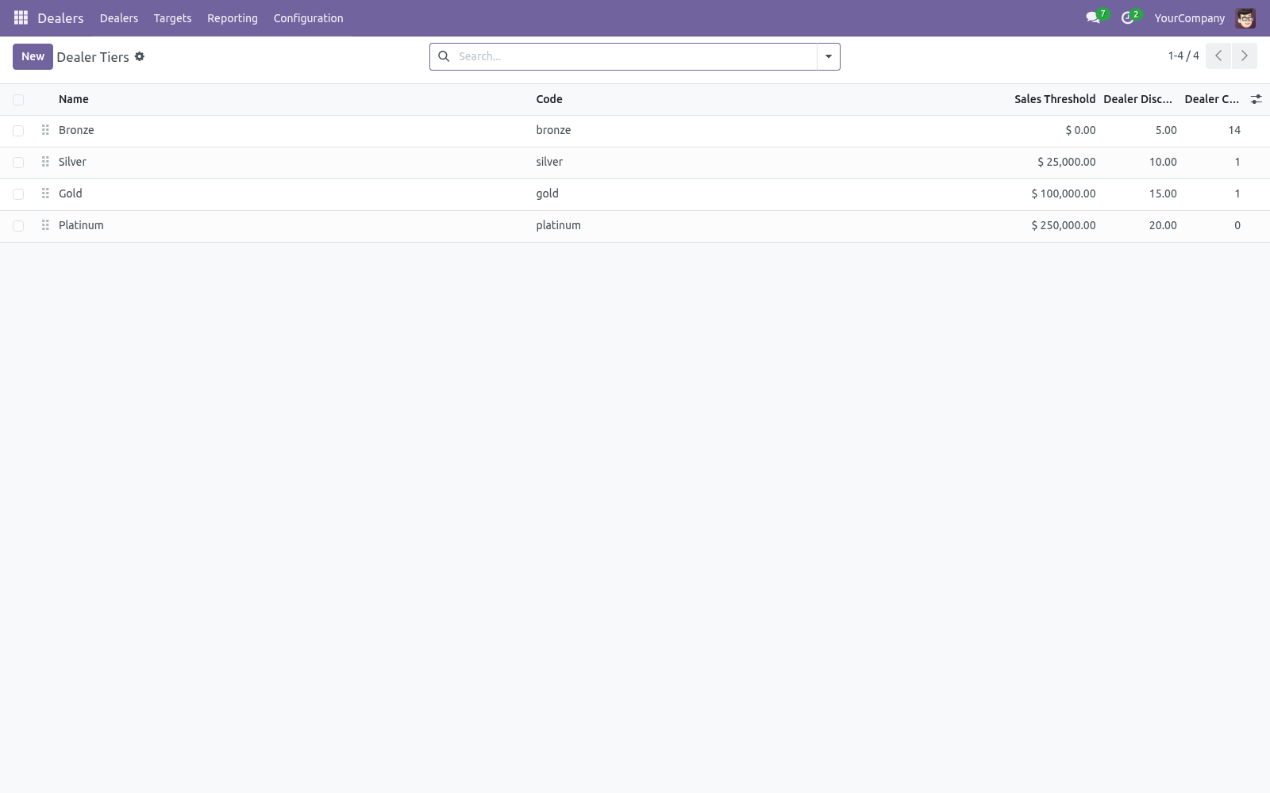Select all rows with header checkbox

pos(18,100)
